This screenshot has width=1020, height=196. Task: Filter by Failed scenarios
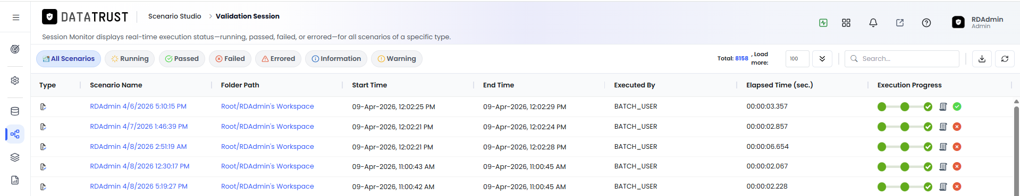point(230,59)
